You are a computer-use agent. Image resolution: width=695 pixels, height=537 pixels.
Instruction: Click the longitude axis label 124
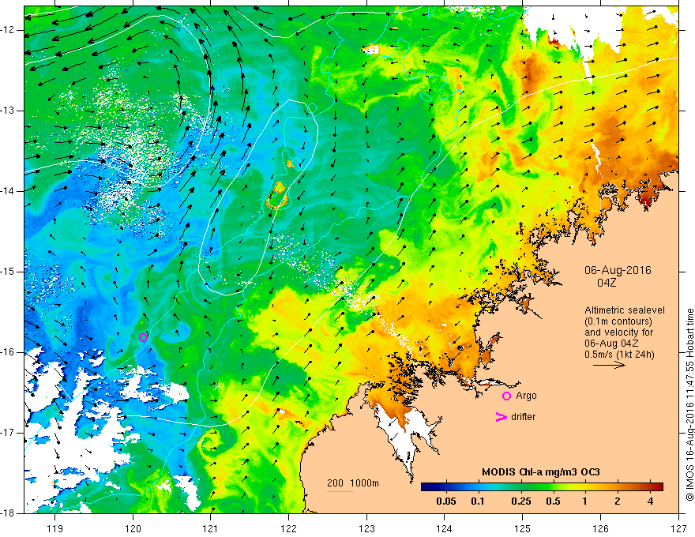coord(445,528)
